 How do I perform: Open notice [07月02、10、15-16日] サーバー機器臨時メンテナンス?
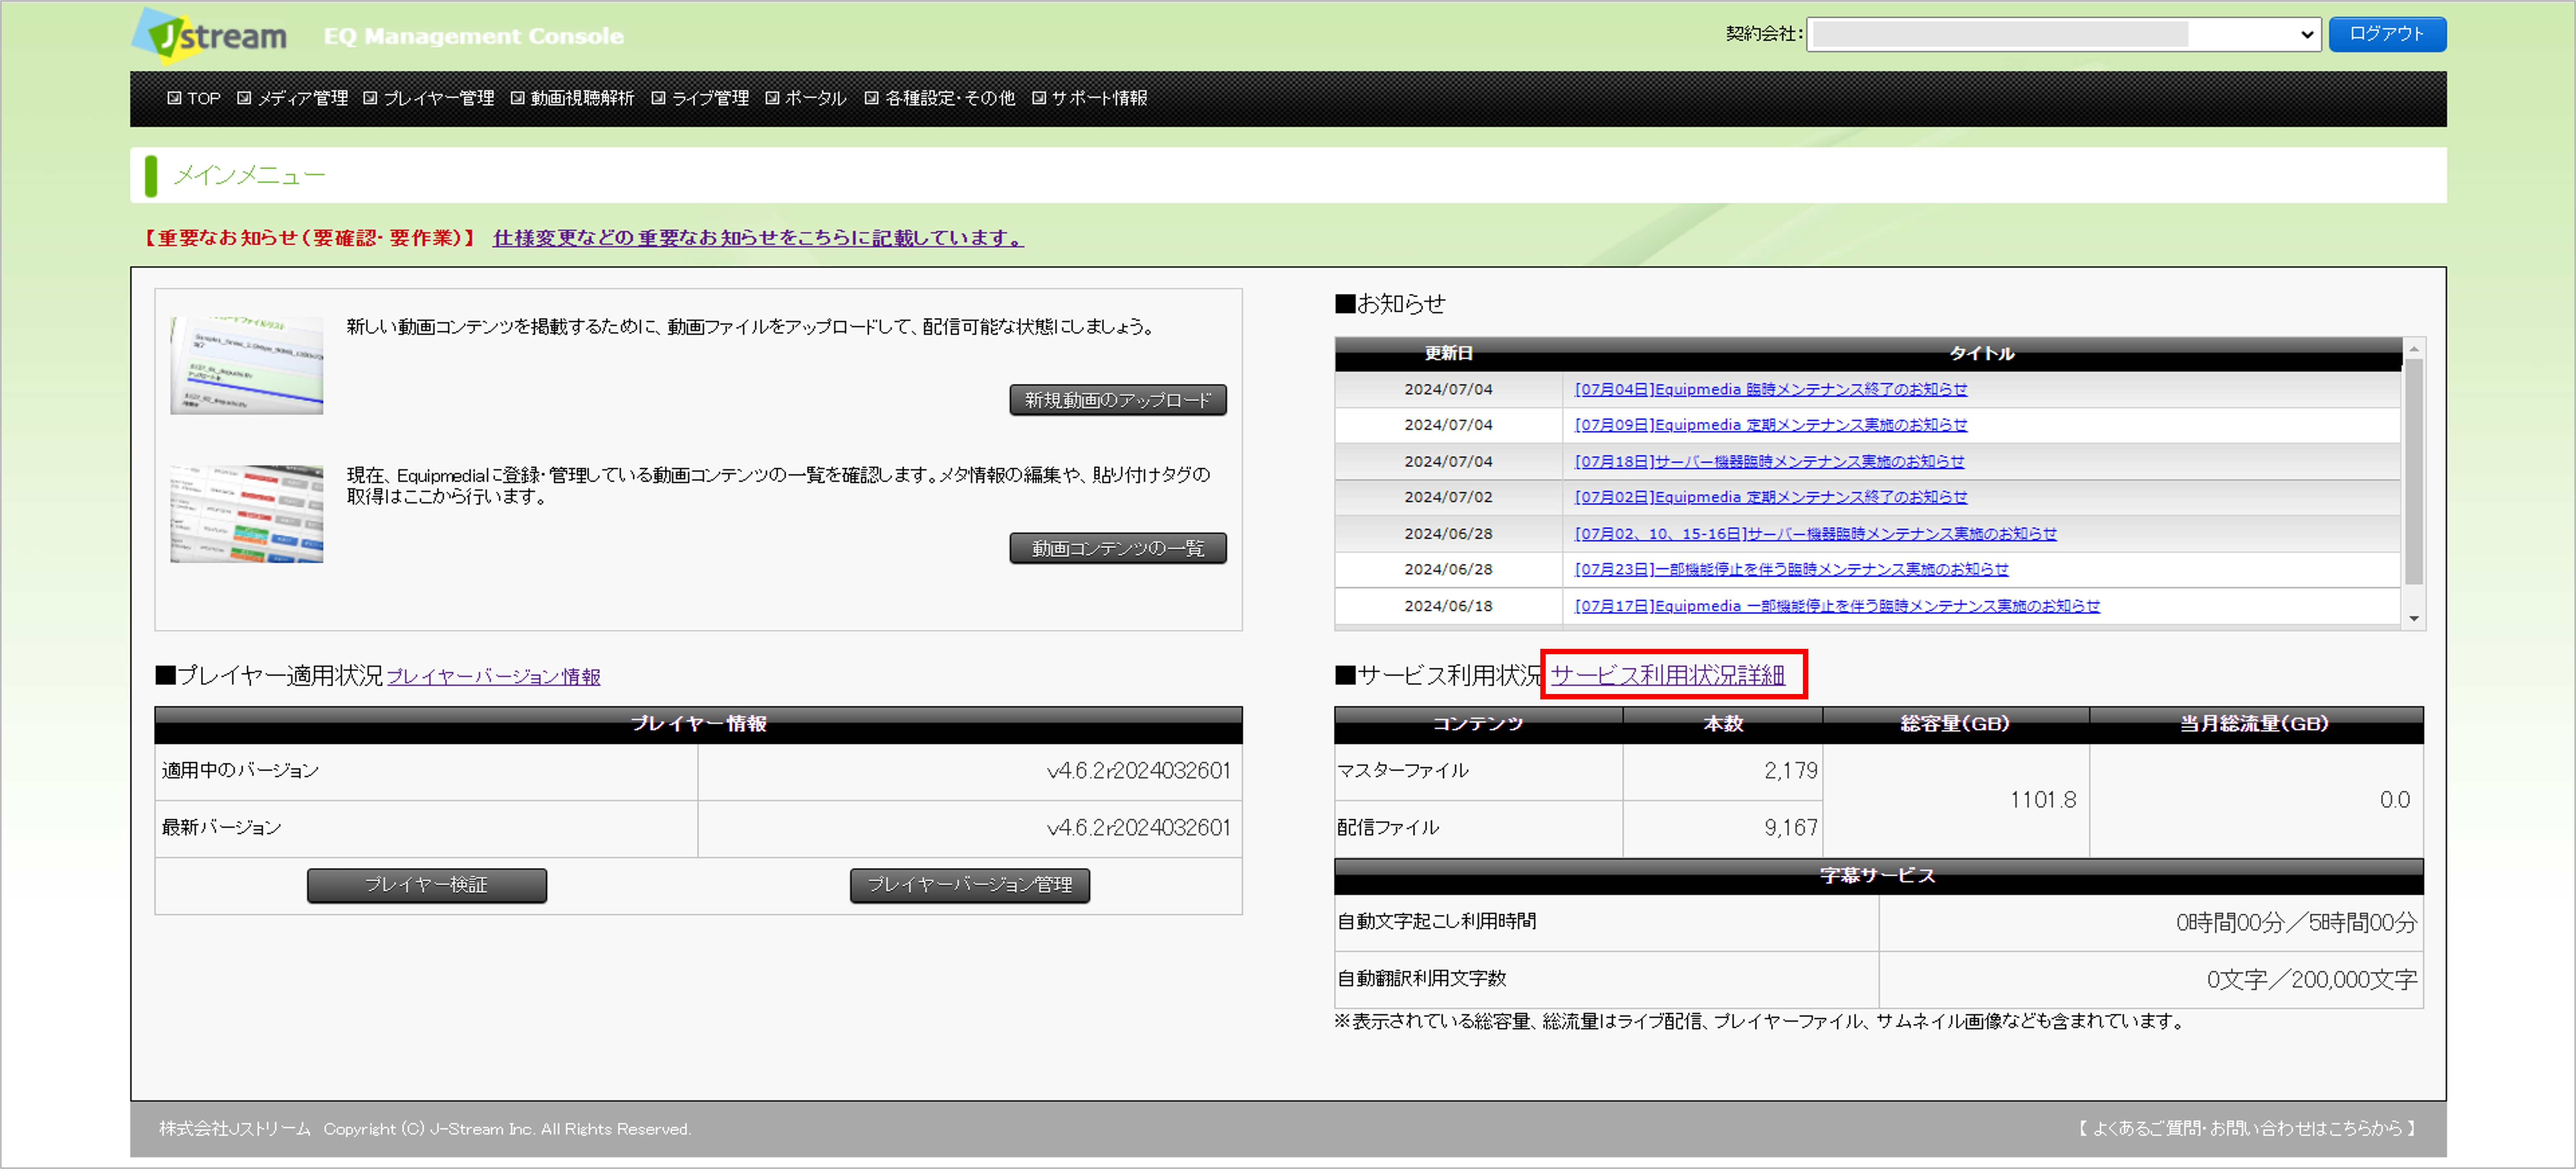click(1816, 533)
